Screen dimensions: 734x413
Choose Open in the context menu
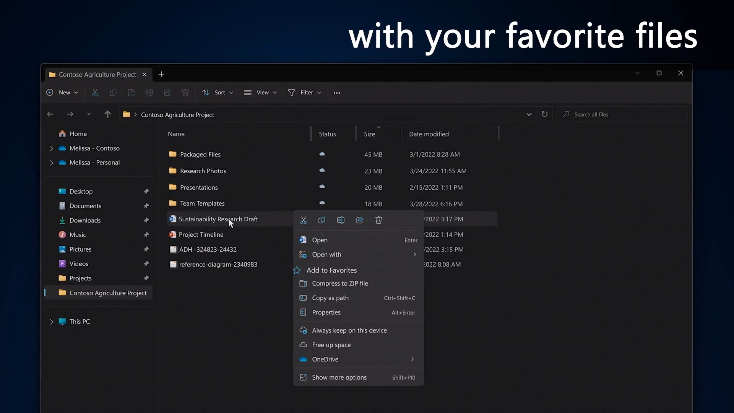[358, 240]
